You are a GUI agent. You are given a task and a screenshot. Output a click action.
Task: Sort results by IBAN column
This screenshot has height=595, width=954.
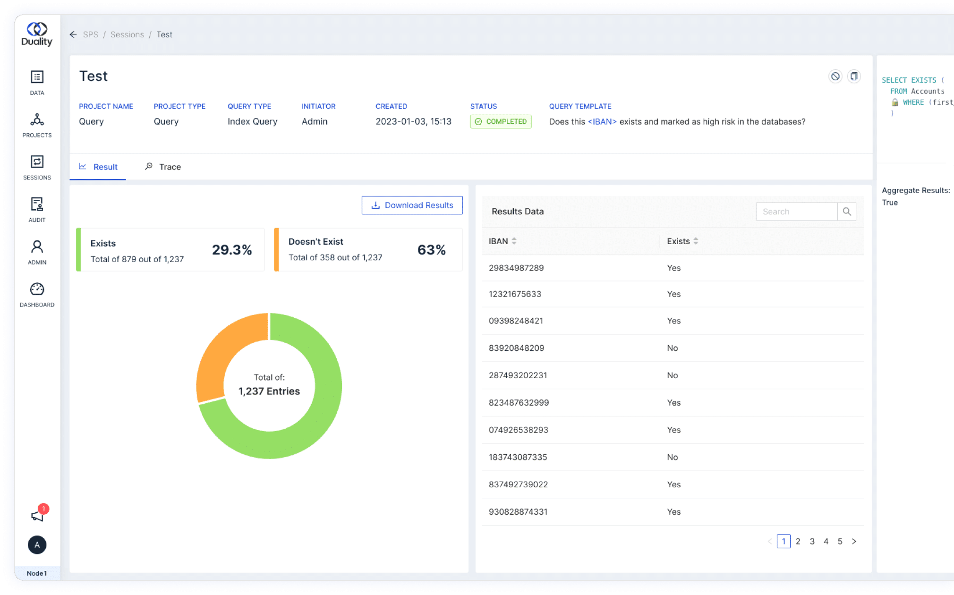514,241
